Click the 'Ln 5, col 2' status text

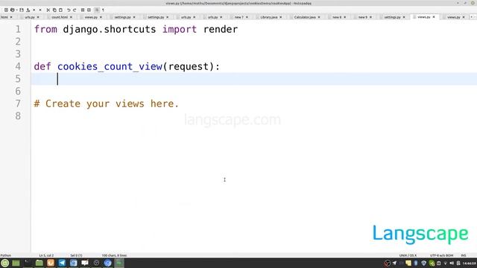tap(46, 255)
